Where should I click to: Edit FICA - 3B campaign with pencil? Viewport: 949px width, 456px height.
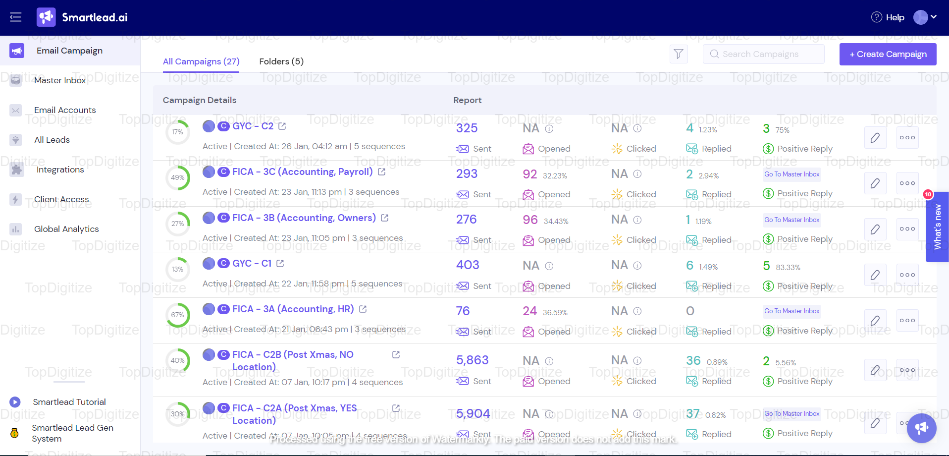875,229
